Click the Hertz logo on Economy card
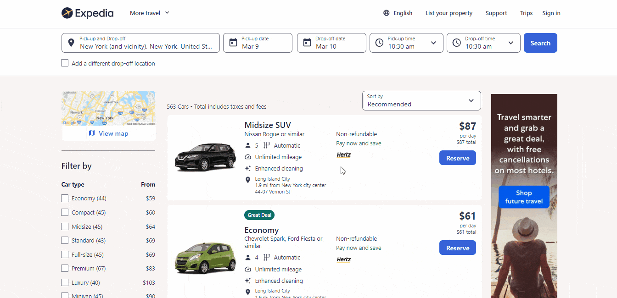Image resolution: width=617 pixels, height=298 pixels. tap(343, 259)
